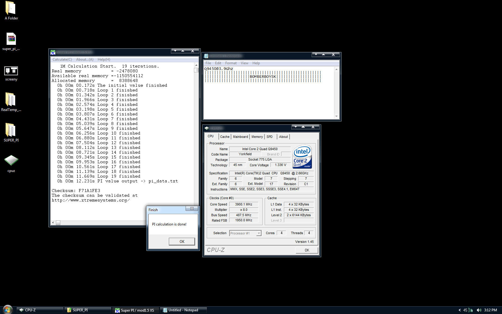Screen dimensions: 502x314
Task: Click Checksum: F71A1FE3 line
Action: pos(76,190)
